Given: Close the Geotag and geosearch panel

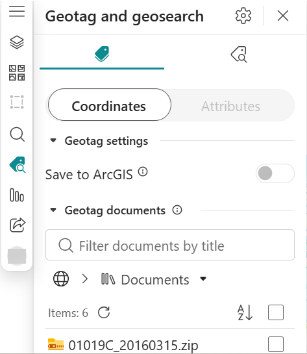Looking at the screenshot, I should click(283, 16).
